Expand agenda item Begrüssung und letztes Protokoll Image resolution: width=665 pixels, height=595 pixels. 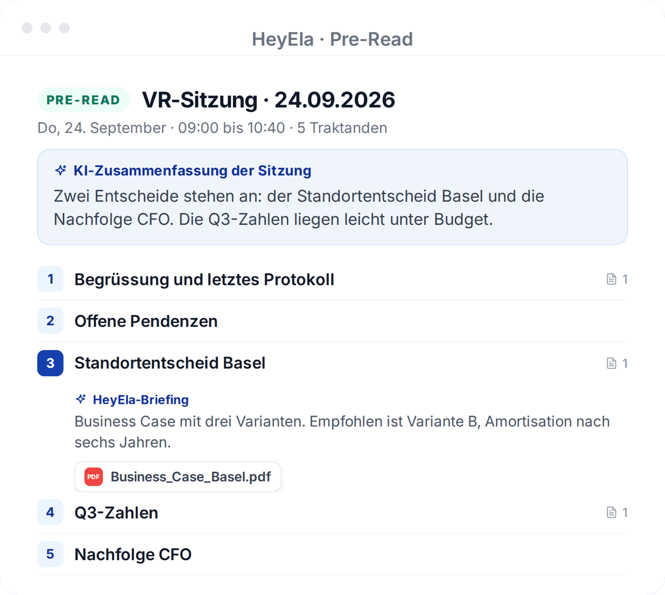(x=332, y=279)
